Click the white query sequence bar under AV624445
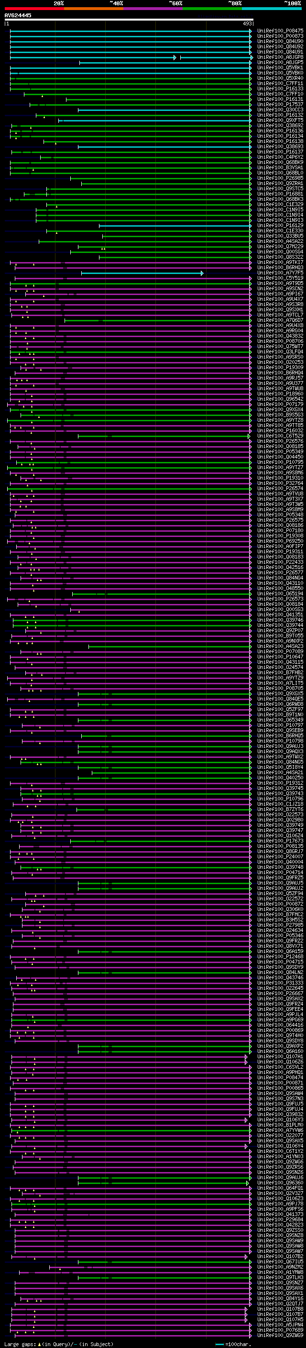 (x=129, y=19)
